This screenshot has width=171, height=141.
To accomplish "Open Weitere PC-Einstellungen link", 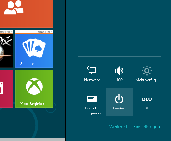I will (x=134, y=127).
